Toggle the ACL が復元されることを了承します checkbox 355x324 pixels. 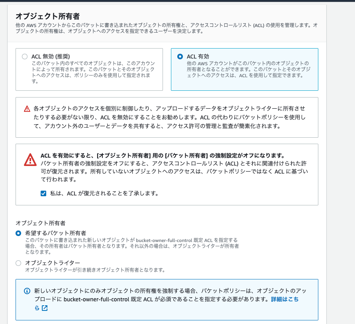[43, 193]
